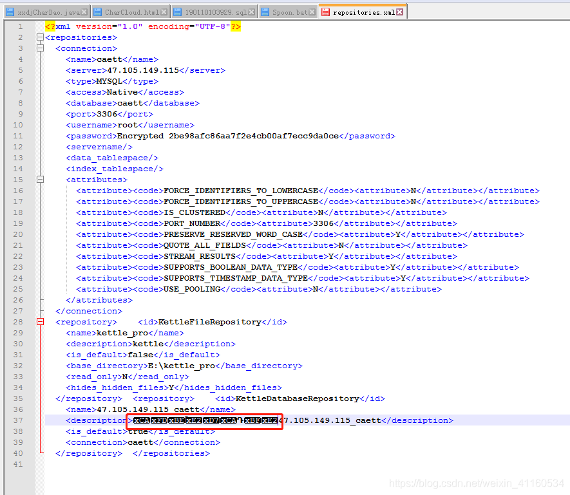
Task: Click the description kettle value on line 30
Action: pos(148,344)
